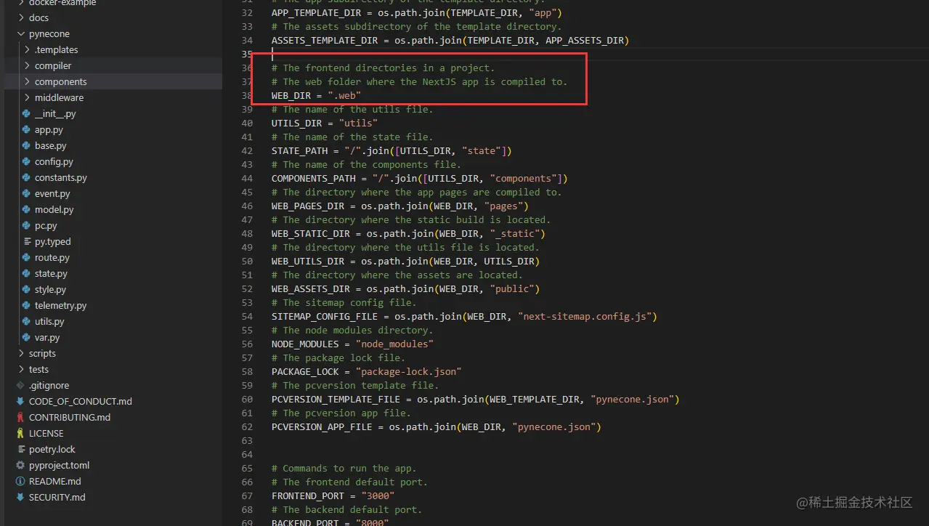The width and height of the screenshot is (929, 526).
Task: Open poetry.lock file
Action: point(52,450)
